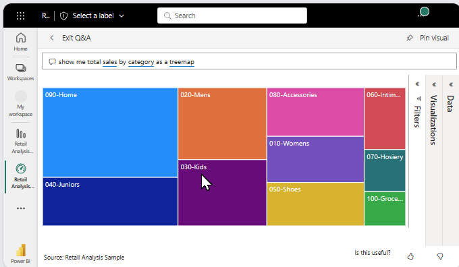
Task: Select the blue 090-Home treemap tile
Action: click(110, 132)
